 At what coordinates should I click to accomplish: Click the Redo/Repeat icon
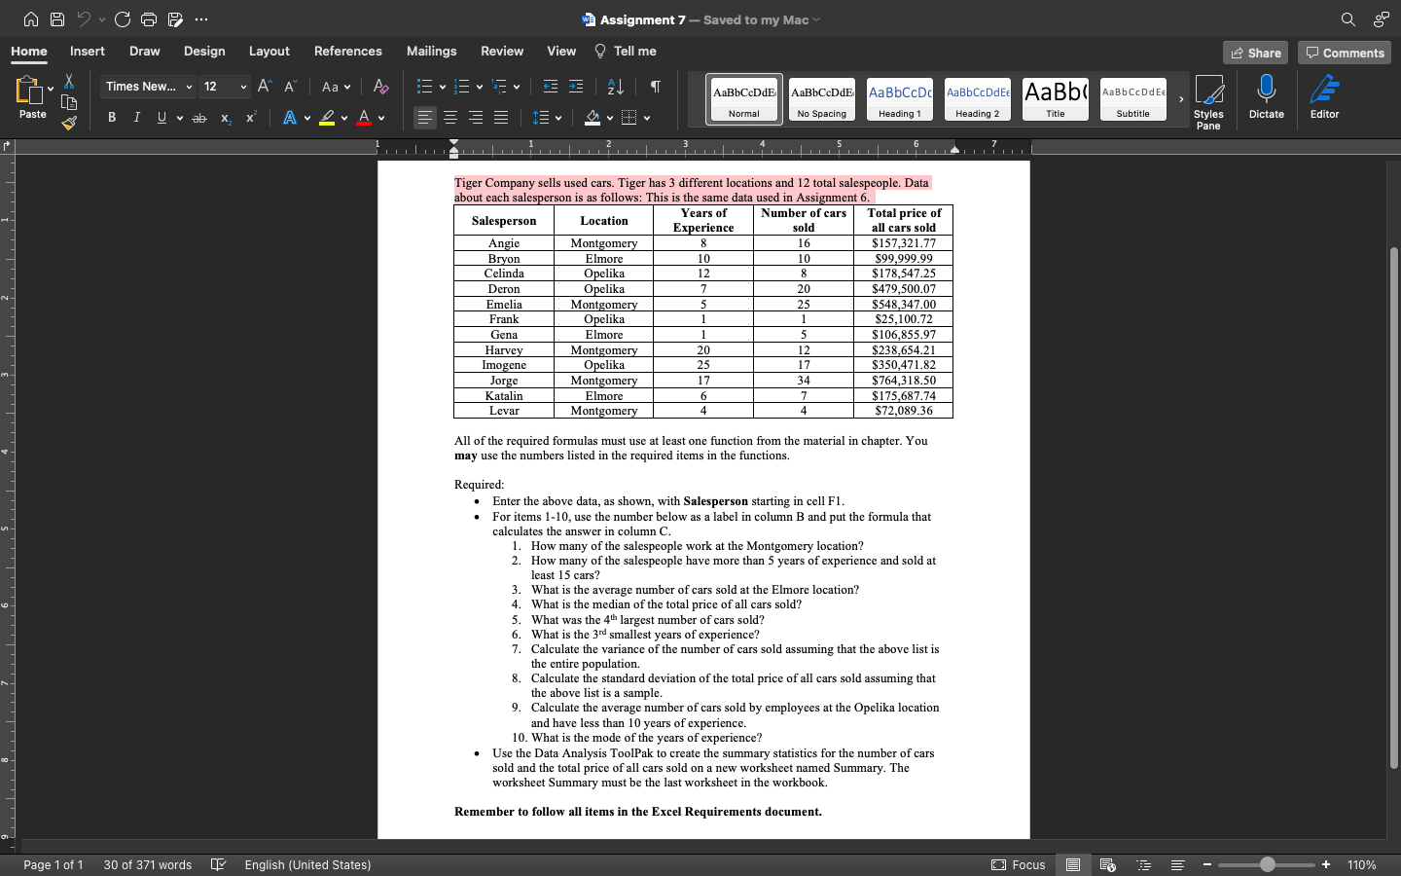click(x=123, y=19)
